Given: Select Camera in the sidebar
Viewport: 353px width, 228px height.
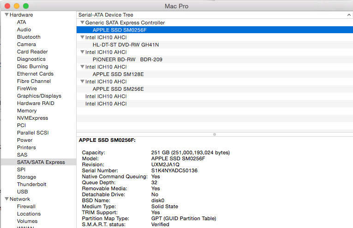Looking at the screenshot, I should click(26, 44).
